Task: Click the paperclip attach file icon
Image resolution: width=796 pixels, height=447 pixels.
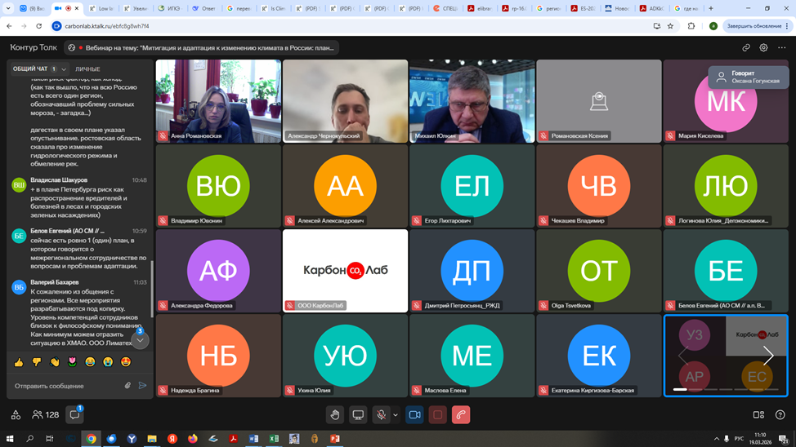Action: (x=127, y=386)
